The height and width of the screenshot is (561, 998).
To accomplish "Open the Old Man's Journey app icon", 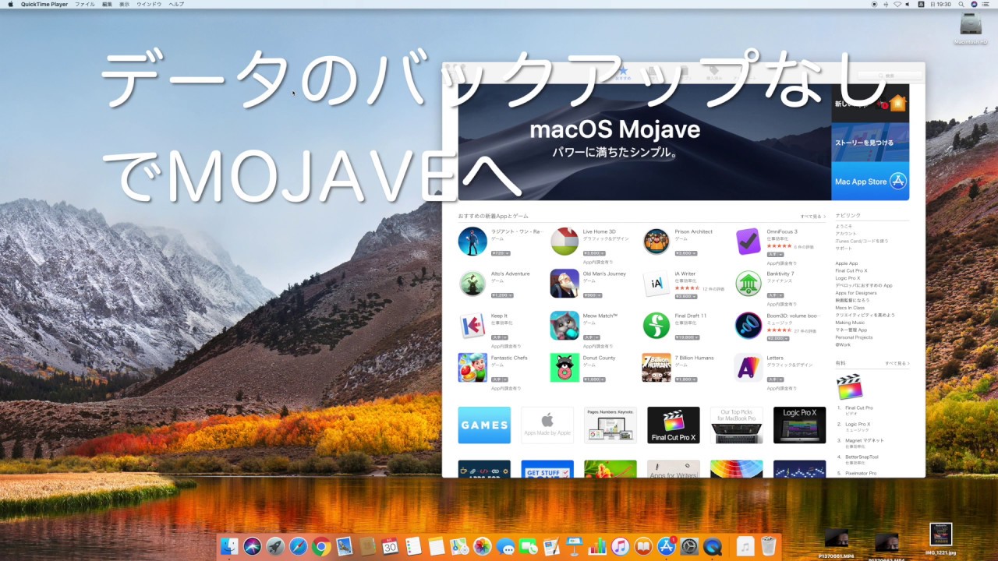I will click(x=564, y=284).
